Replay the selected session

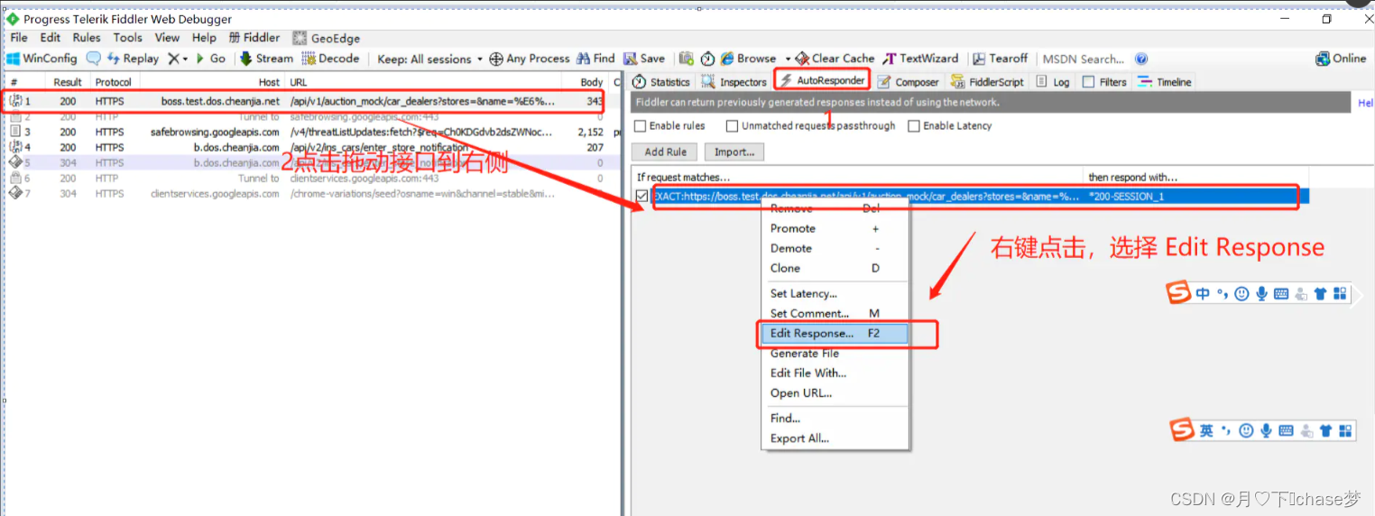pos(133,59)
